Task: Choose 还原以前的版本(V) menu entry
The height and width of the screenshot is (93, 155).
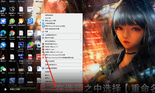Action: (x=62, y=65)
